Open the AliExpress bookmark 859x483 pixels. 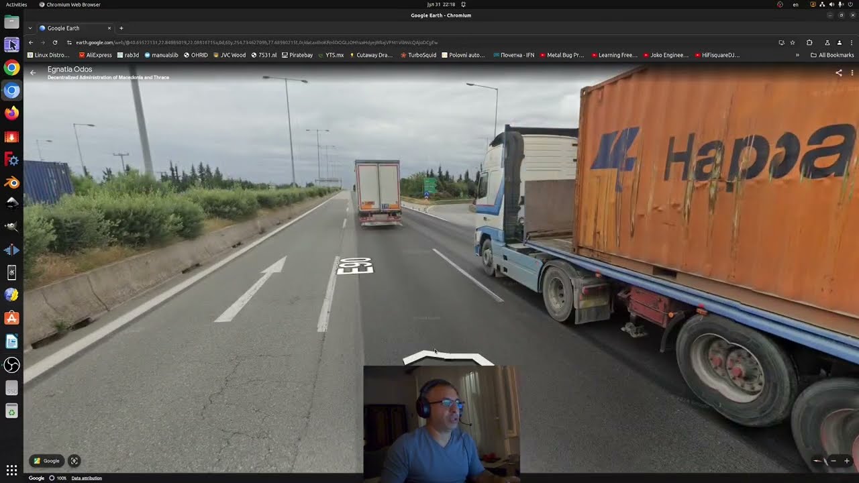tap(95, 55)
